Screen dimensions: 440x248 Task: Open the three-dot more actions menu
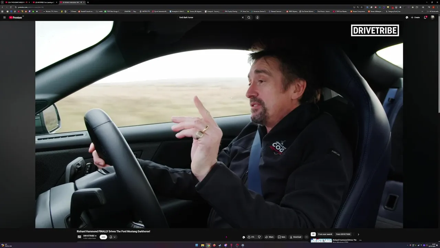306,237
